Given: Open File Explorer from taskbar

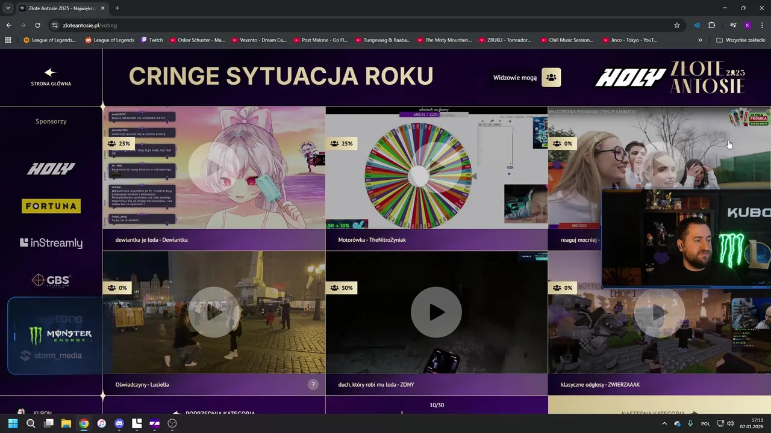Looking at the screenshot, I should point(66,423).
